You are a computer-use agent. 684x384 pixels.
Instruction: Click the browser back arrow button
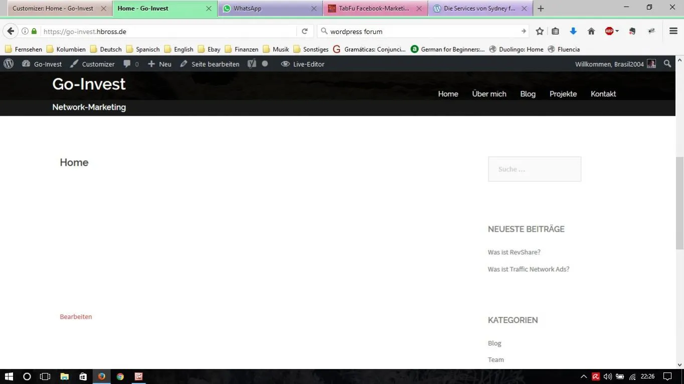[11, 31]
